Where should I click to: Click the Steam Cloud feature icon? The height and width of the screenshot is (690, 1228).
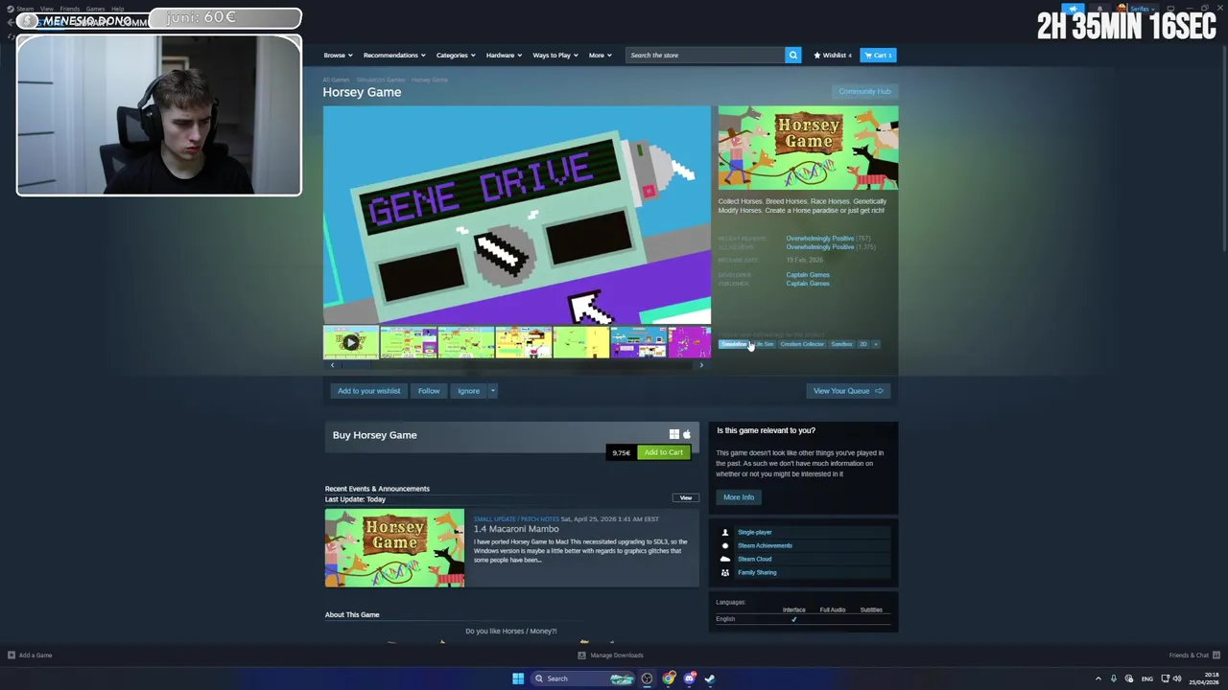pos(725,559)
